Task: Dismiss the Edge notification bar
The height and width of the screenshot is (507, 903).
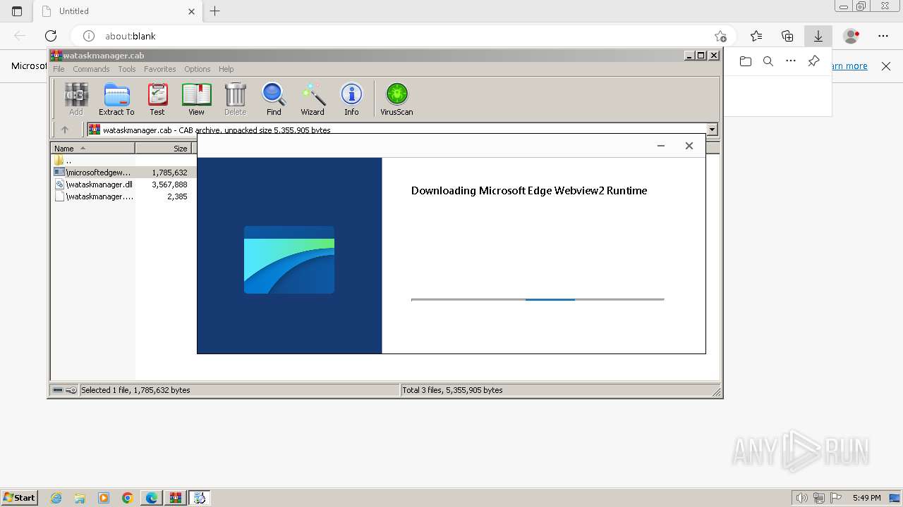Action: coord(886,66)
